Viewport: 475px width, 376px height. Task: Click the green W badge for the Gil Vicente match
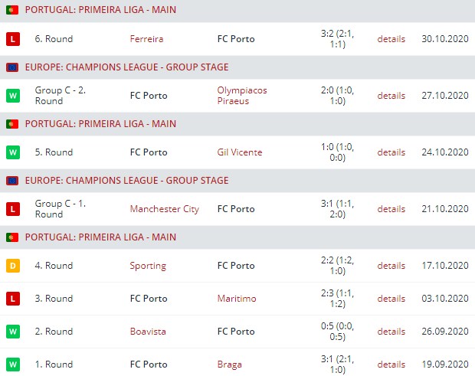[x=12, y=152]
